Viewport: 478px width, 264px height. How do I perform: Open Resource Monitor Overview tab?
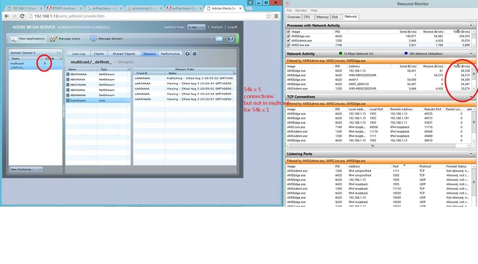(294, 17)
